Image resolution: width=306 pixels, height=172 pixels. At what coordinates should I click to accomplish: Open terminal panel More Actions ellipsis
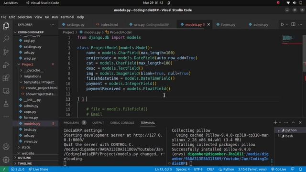click(x=286, y=122)
